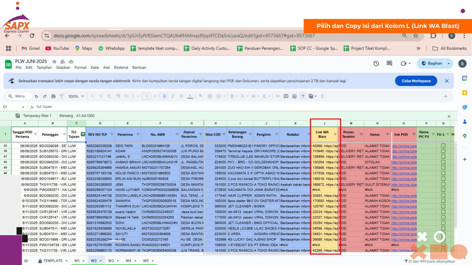472x265 pixels.
Task: Tick FU-1 checkbox in the SEIS TAPA row
Action: click(443, 146)
